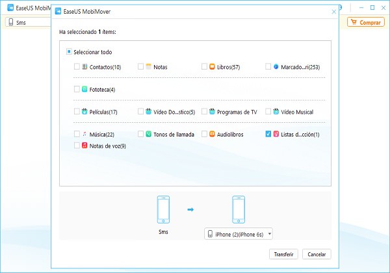This screenshot has width=390, height=273.
Task: Uncheck the Listas de reproducción checkbox
Action: tap(268, 134)
